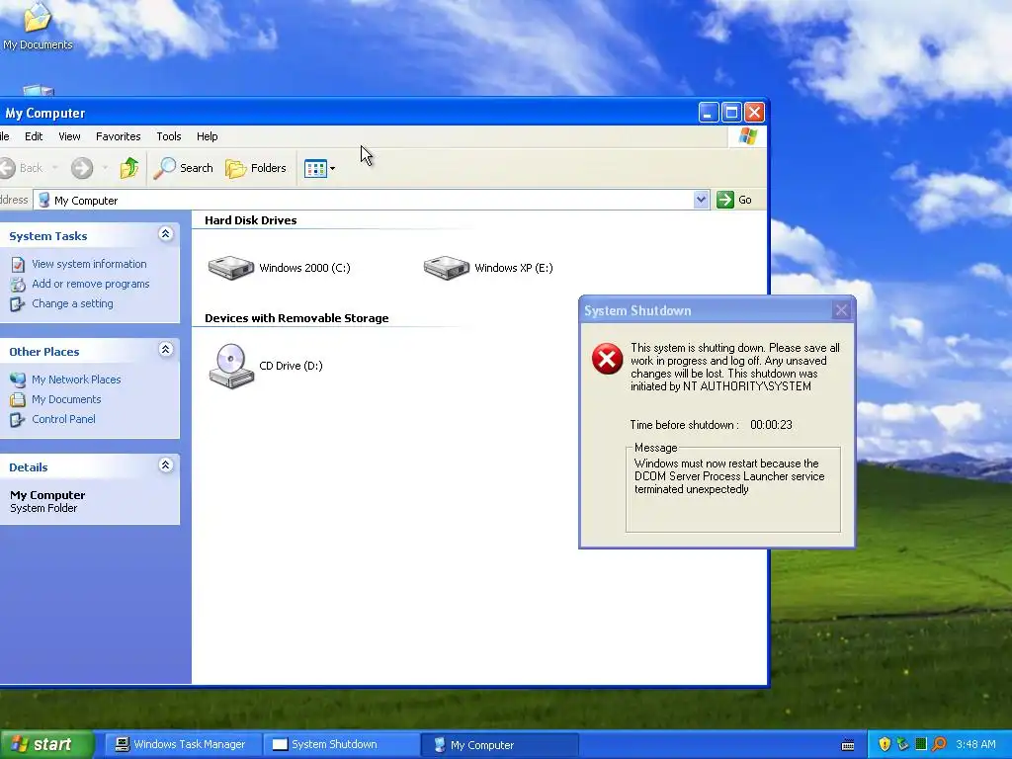Click Devices with Removable Storage header
This screenshot has height=759, width=1012.
tap(296, 318)
